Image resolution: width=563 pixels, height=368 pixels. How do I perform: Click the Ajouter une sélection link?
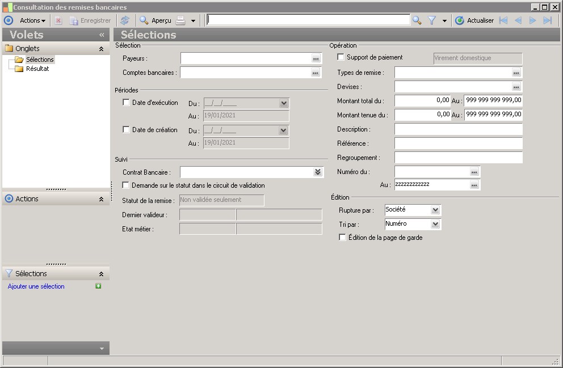[x=36, y=286]
